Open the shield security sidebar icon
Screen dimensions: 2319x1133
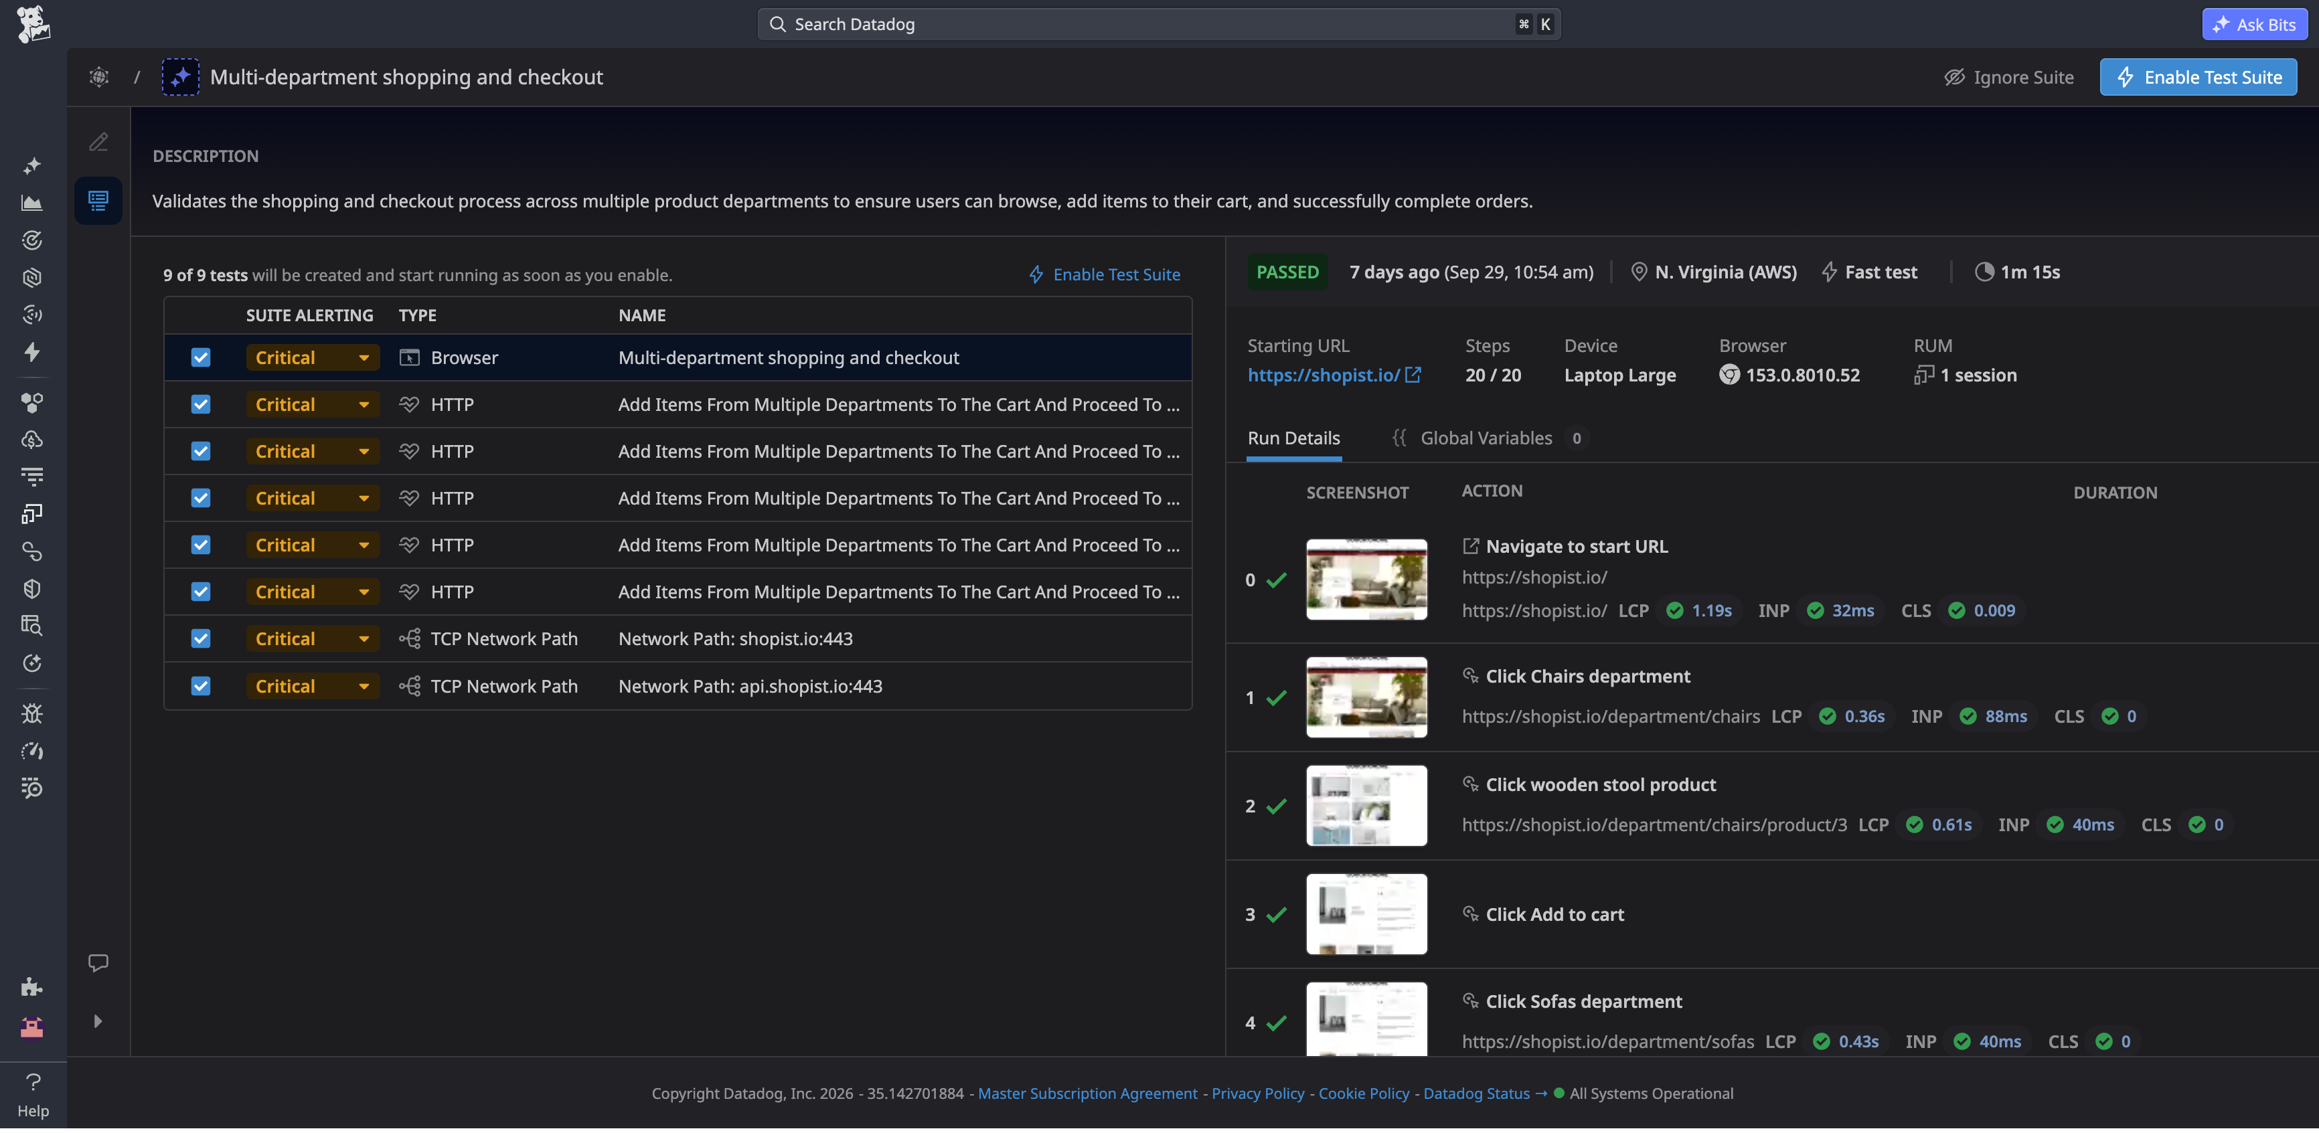click(32, 590)
